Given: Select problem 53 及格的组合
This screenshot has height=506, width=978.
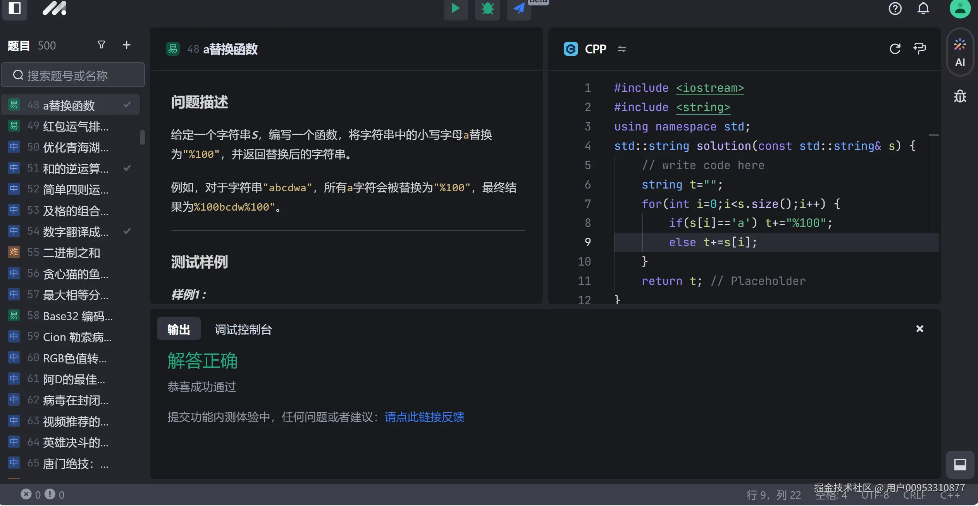Looking at the screenshot, I should pos(71,210).
